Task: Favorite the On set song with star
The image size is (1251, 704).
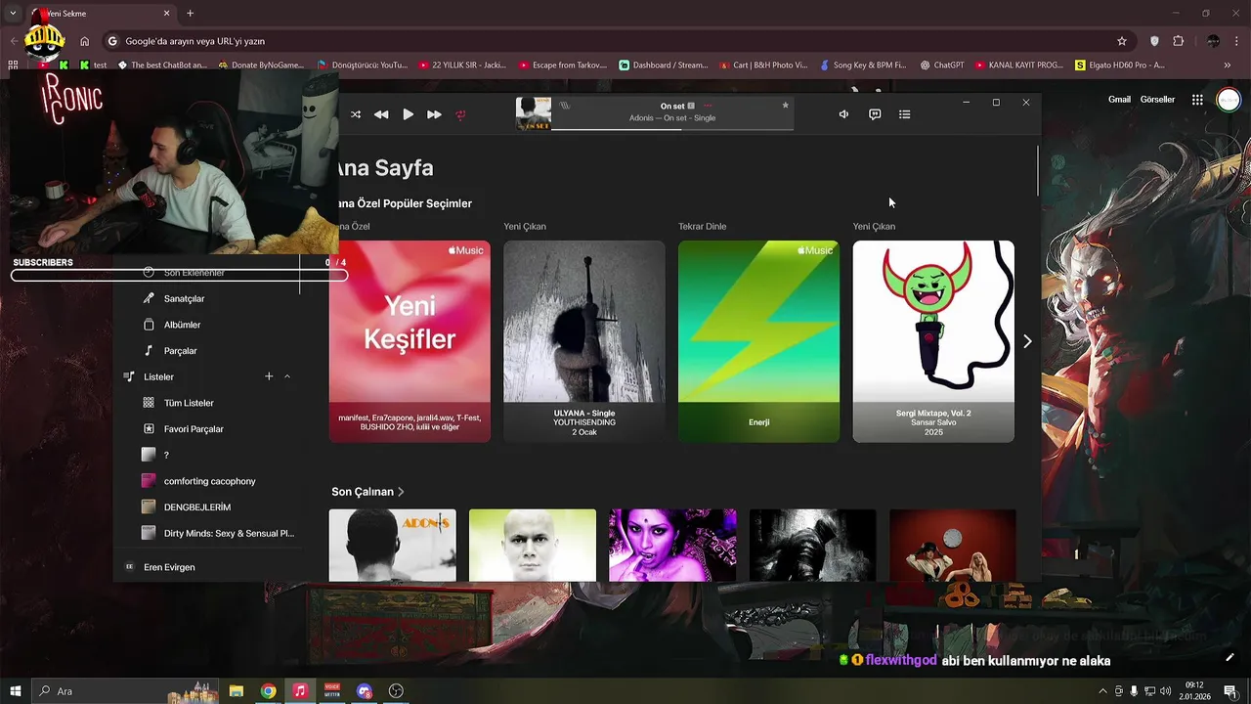Action: (x=785, y=106)
